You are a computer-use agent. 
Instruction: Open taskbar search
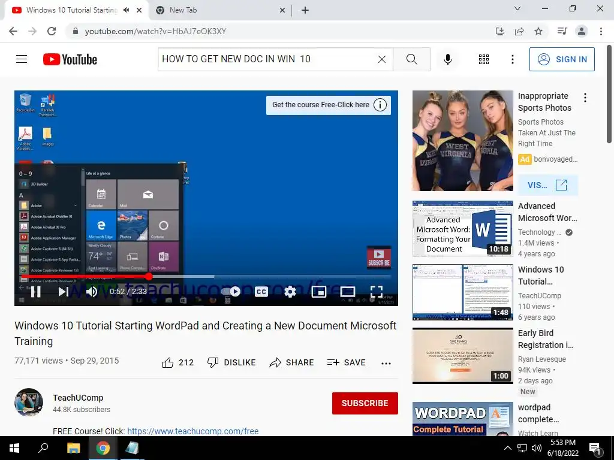(x=43, y=448)
